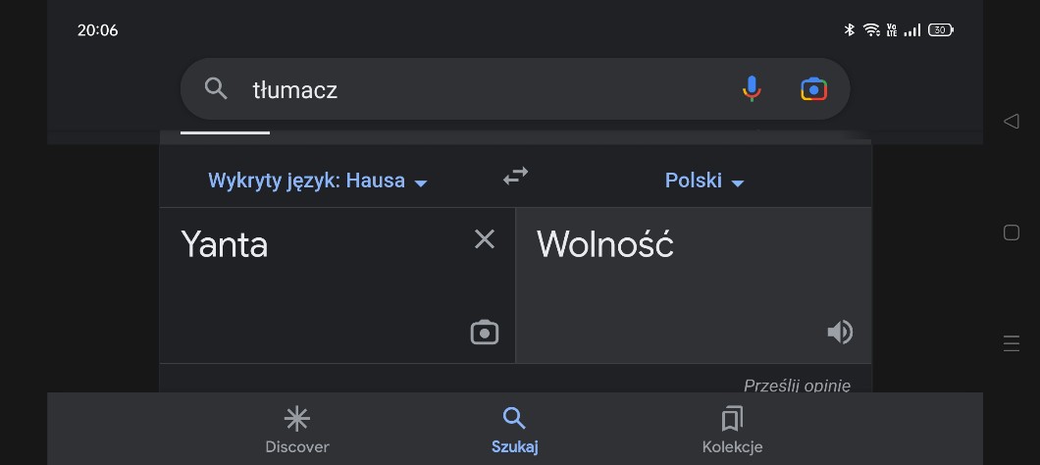The height and width of the screenshot is (465, 1040).
Task: Clear the source text Yanta
Action: click(x=485, y=239)
